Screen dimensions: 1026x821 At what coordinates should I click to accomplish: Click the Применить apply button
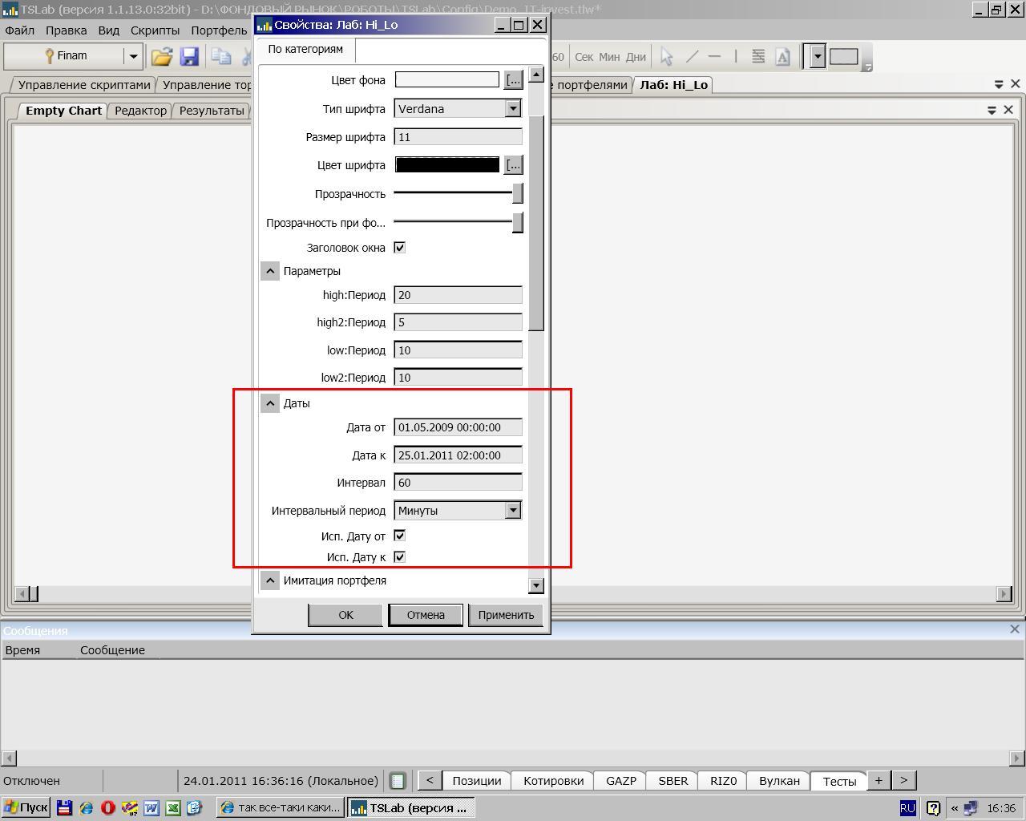[506, 615]
